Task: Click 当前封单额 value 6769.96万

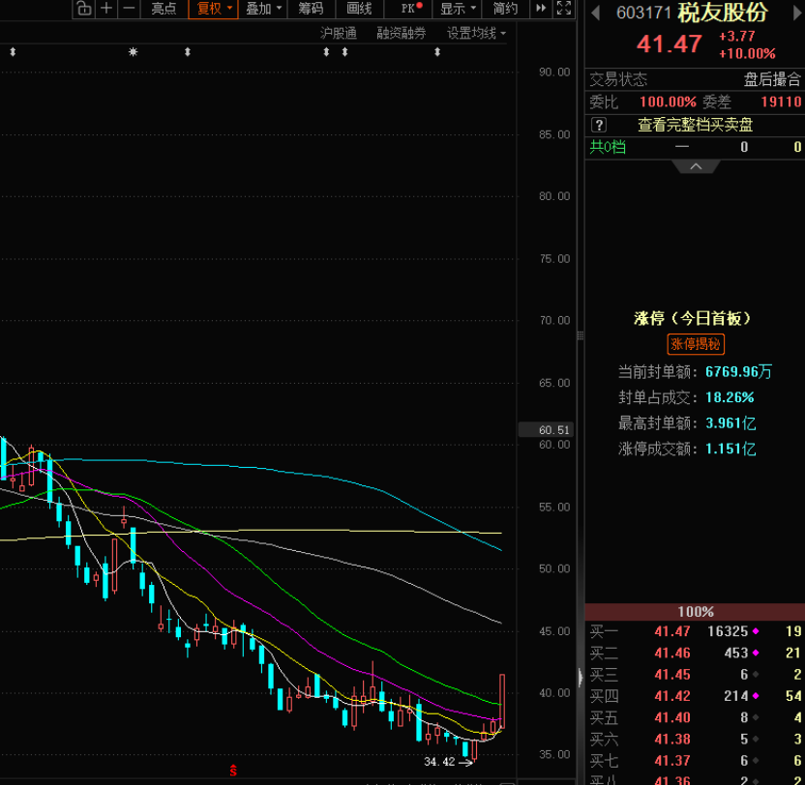Action: click(x=738, y=371)
